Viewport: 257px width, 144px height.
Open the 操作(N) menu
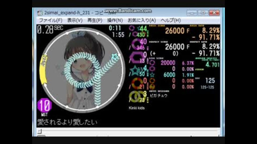pos(115,21)
